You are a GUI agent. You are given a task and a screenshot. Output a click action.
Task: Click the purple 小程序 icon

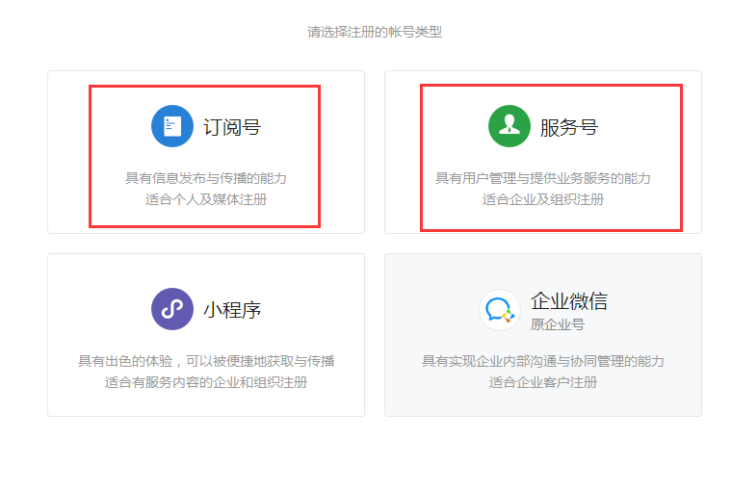coord(172,309)
